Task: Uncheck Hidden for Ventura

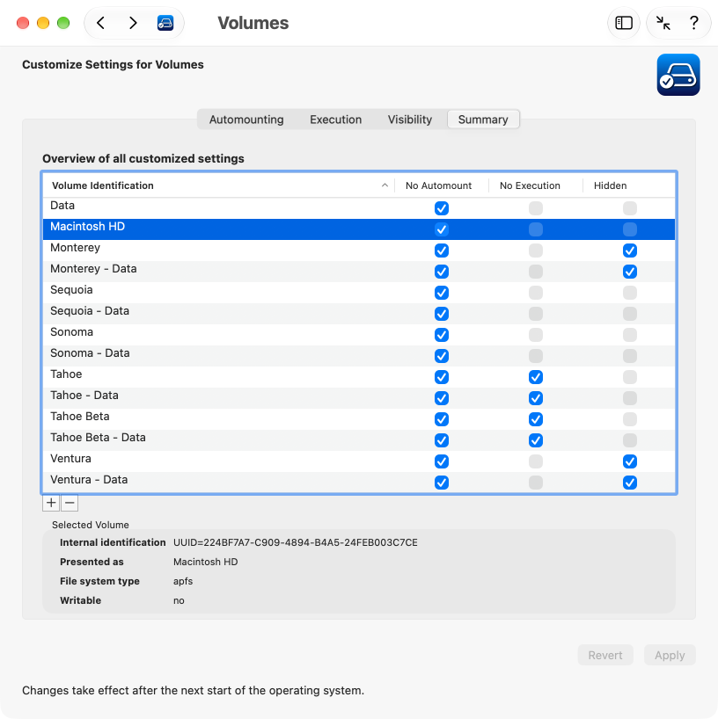Action: point(629,461)
